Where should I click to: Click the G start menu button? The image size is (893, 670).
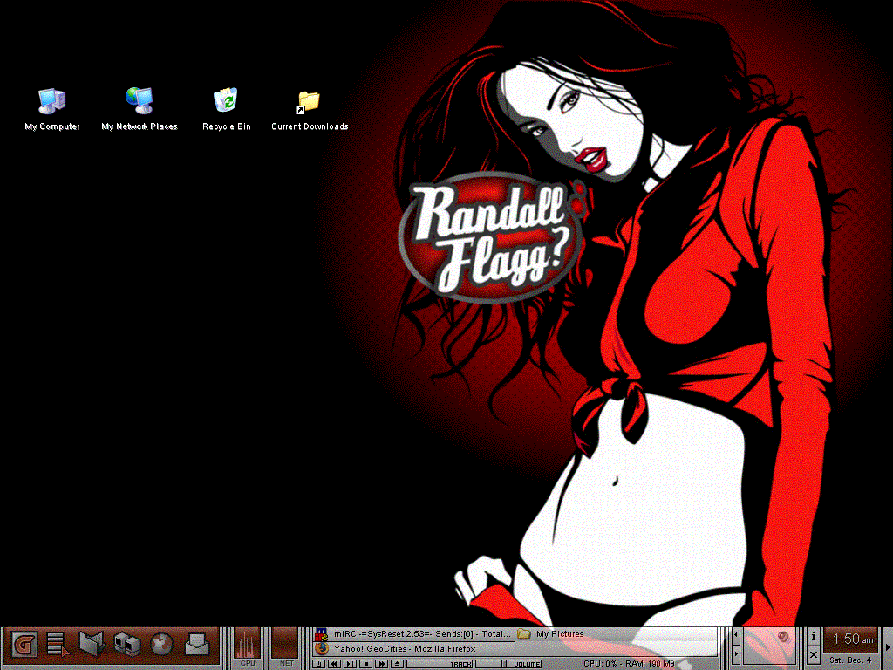click(x=24, y=645)
